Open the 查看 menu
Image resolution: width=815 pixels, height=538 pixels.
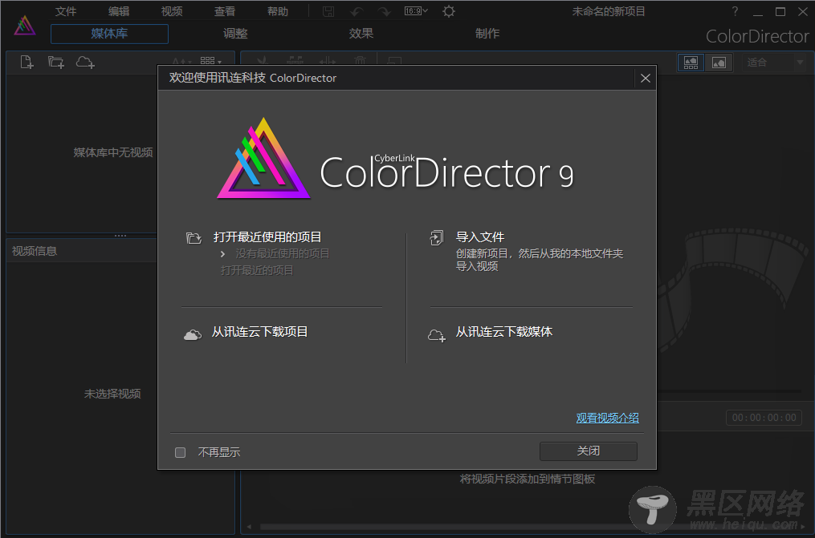pyautogui.click(x=225, y=11)
